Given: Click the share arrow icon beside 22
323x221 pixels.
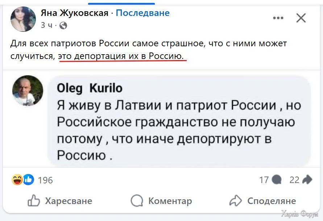Looking at the screenshot, I should [307, 179].
